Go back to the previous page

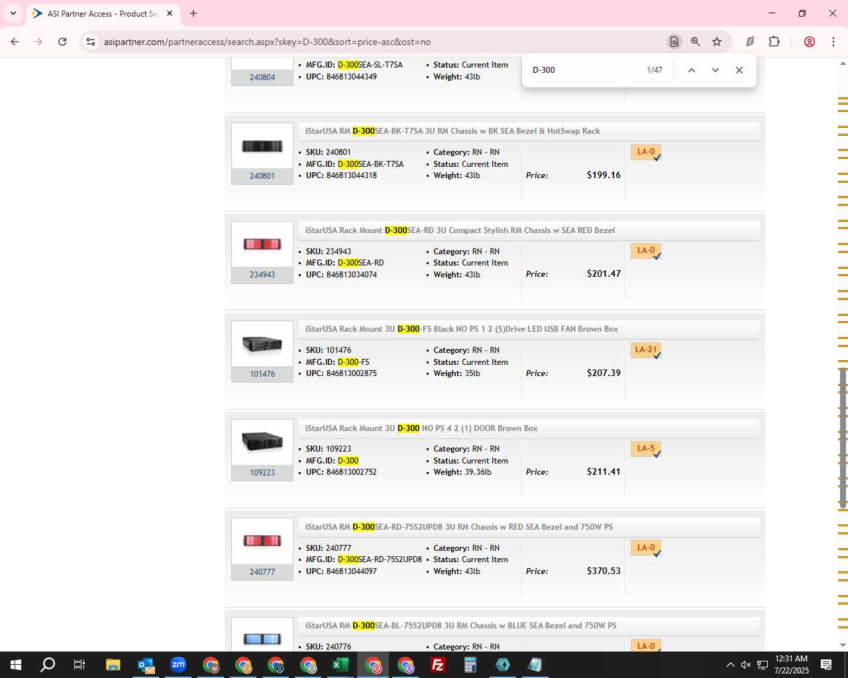click(x=15, y=42)
